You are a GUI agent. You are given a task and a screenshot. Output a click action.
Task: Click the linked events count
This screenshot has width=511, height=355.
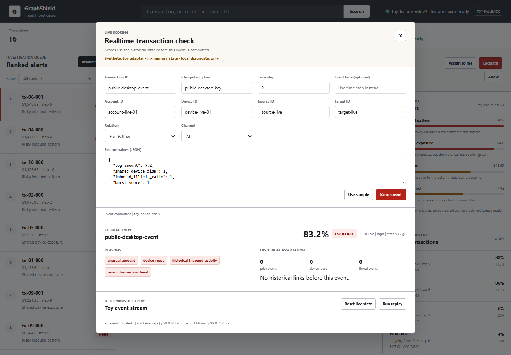(361, 262)
